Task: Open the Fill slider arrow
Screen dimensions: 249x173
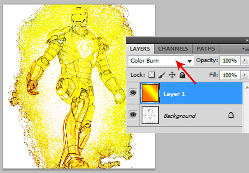Action: point(244,75)
